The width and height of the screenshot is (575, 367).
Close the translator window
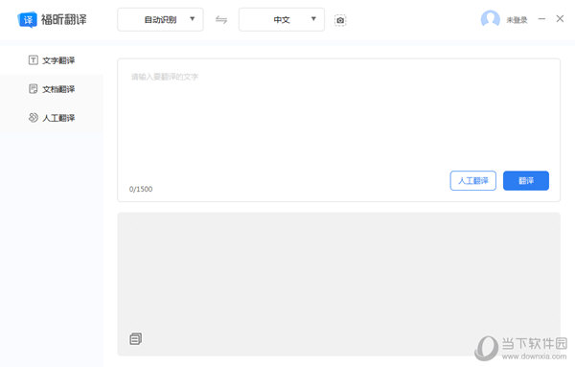560,19
